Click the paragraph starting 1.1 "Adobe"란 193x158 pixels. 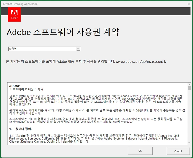pyautogui.click(x=94, y=139)
